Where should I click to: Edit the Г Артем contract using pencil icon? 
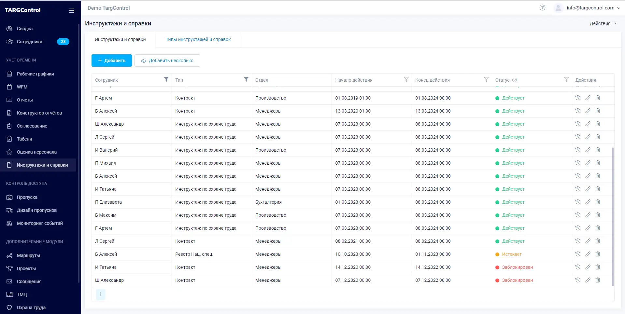point(588,98)
